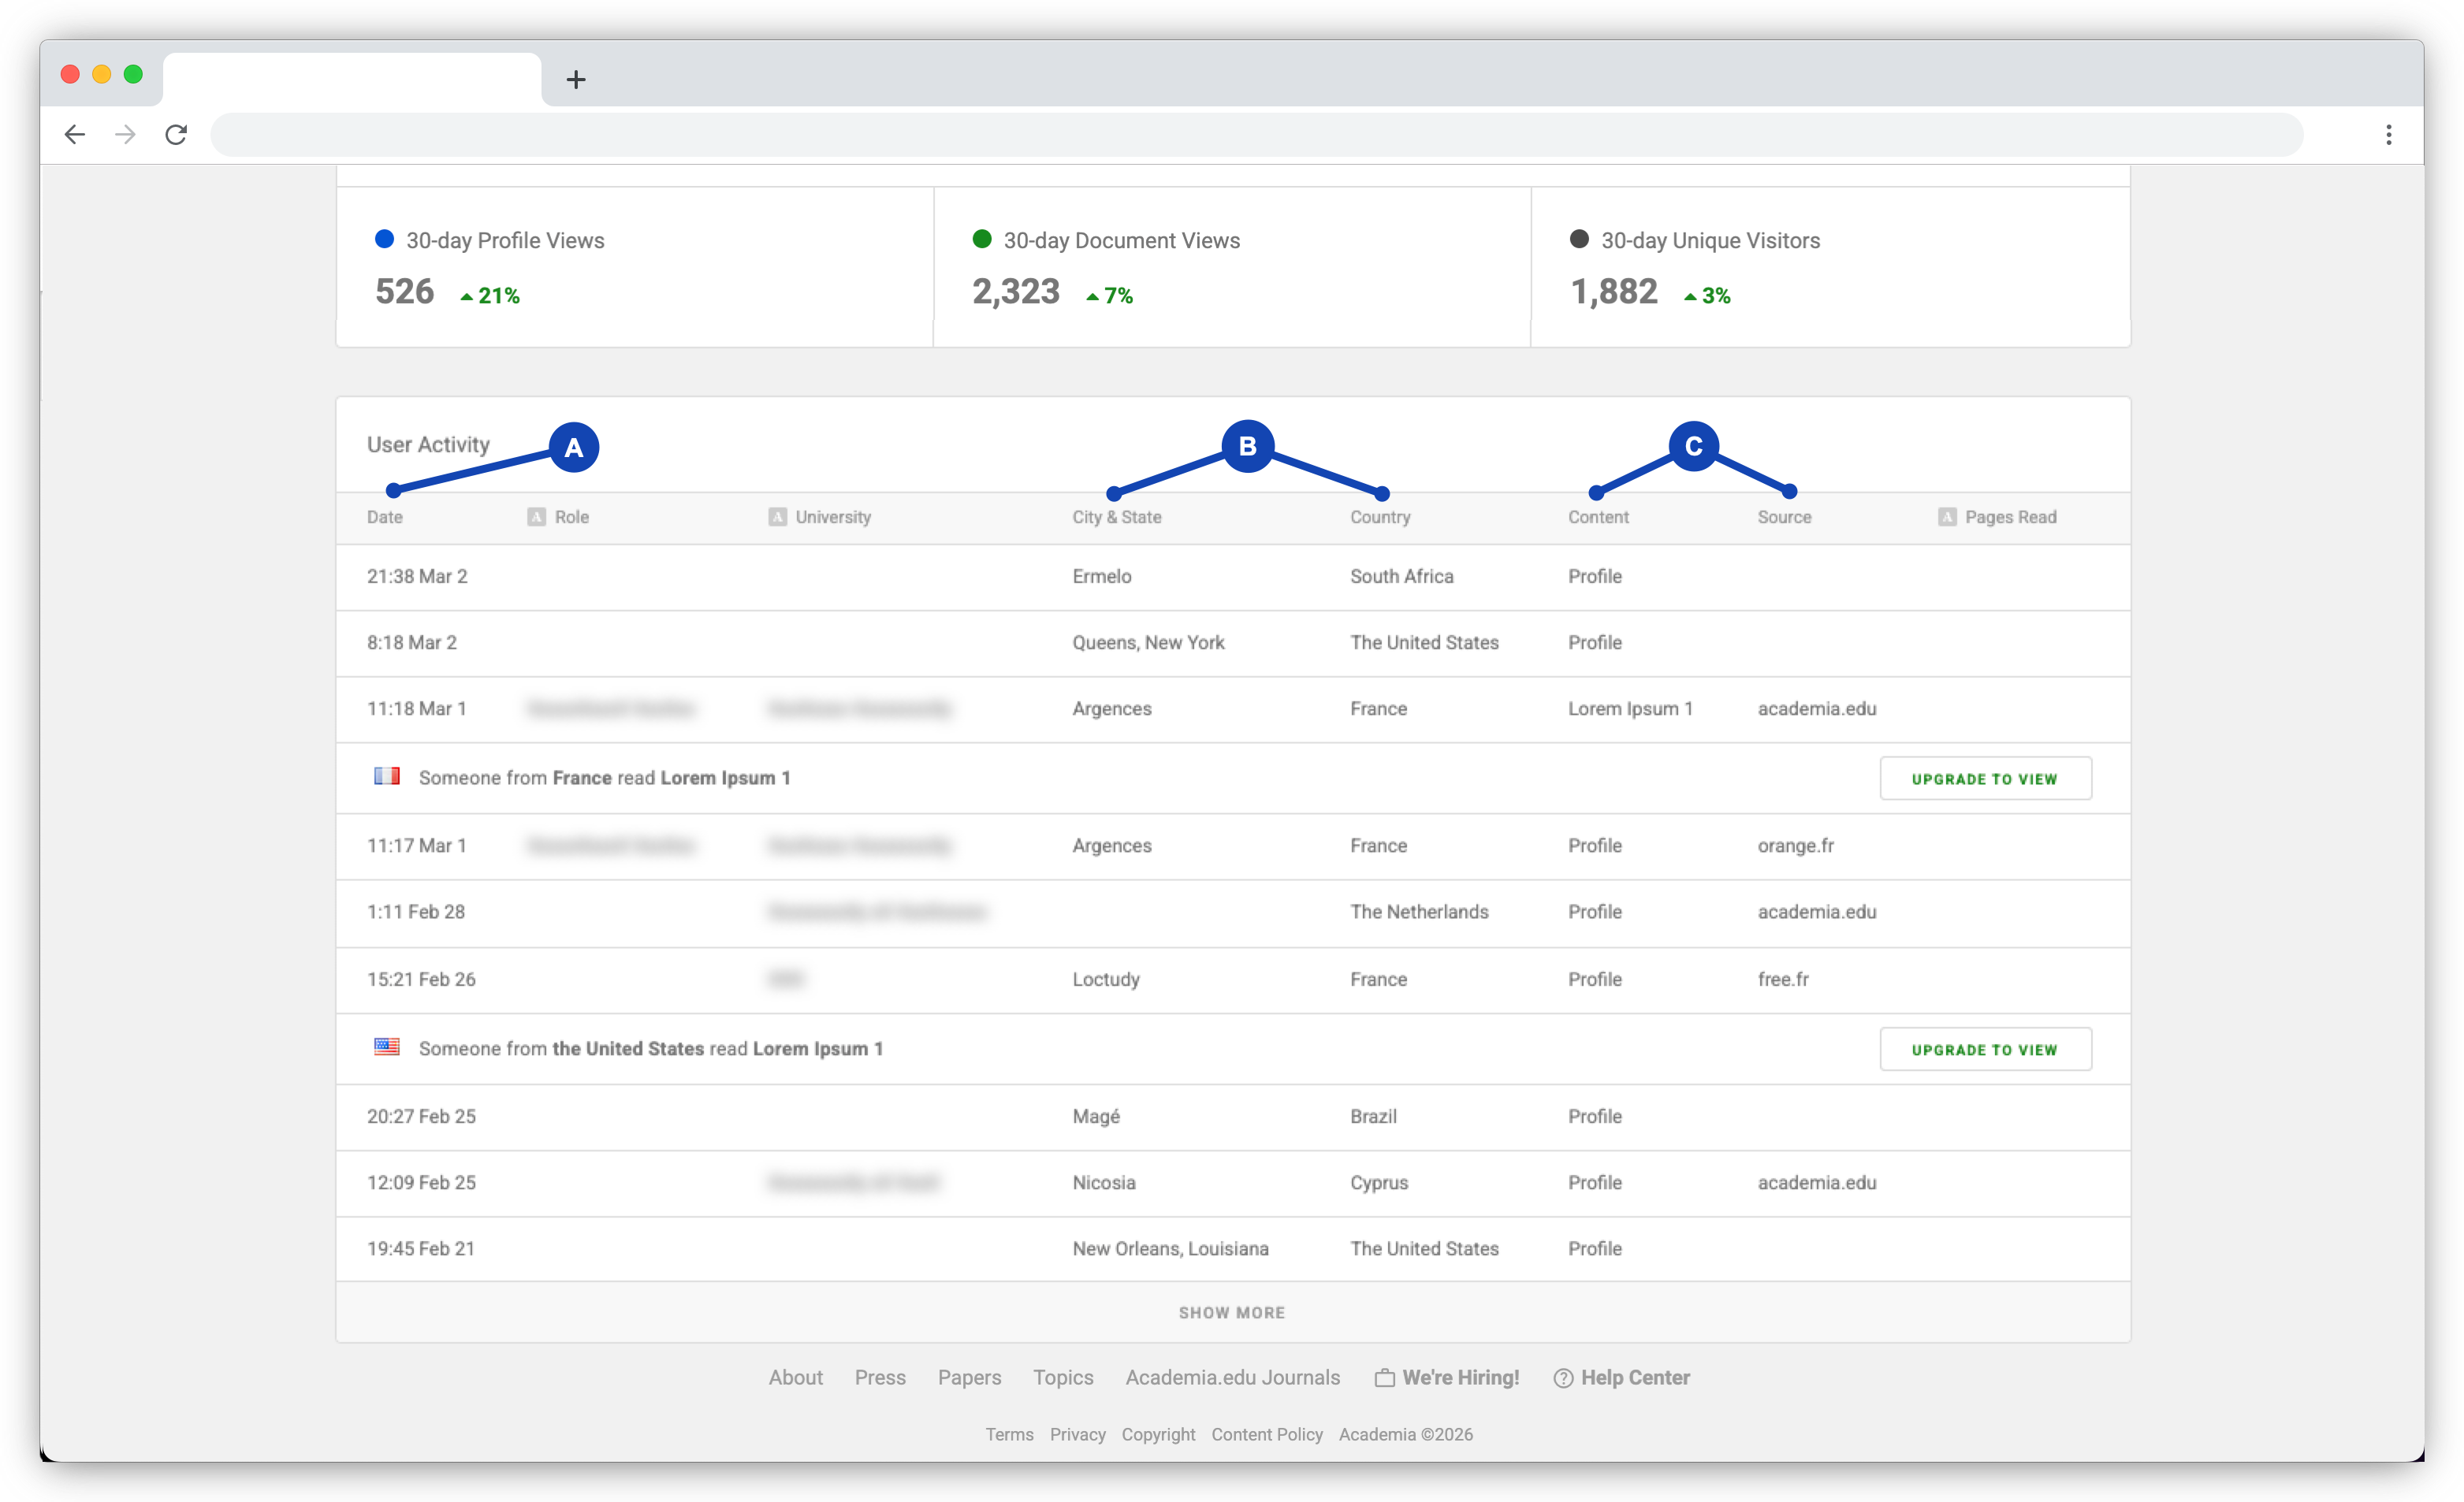Click the City & State column header
The height and width of the screenshot is (1502, 2464).
point(1117,517)
